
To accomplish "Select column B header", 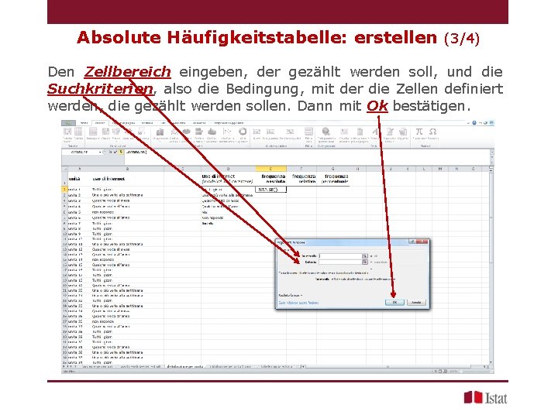I will point(127,169).
